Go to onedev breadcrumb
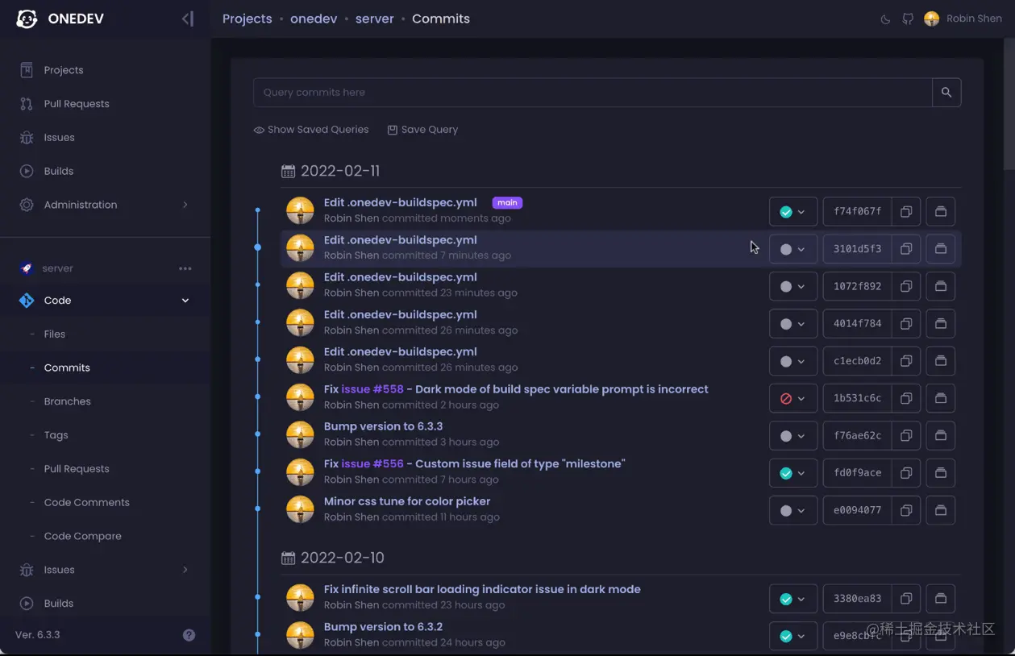The height and width of the screenshot is (656, 1015). [x=314, y=19]
